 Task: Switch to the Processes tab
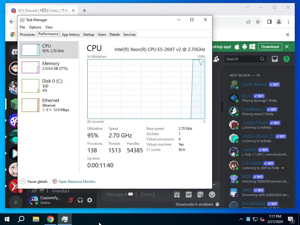[x=27, y=35]
